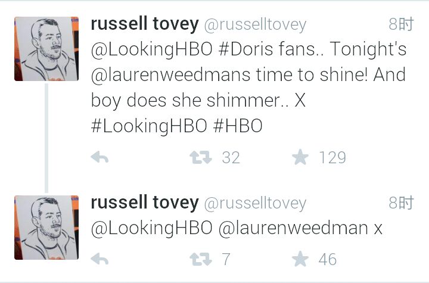Screen dimensions: 429x283
Task: Favorite the Doris fans tweet
Action: (300, 157)
